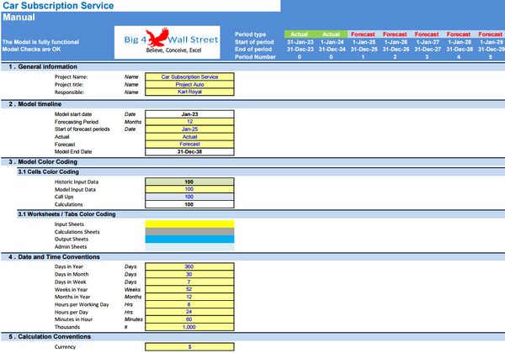Click the Historic Input Data sample cell
This screenshot has width=505, height=353.
189,182
